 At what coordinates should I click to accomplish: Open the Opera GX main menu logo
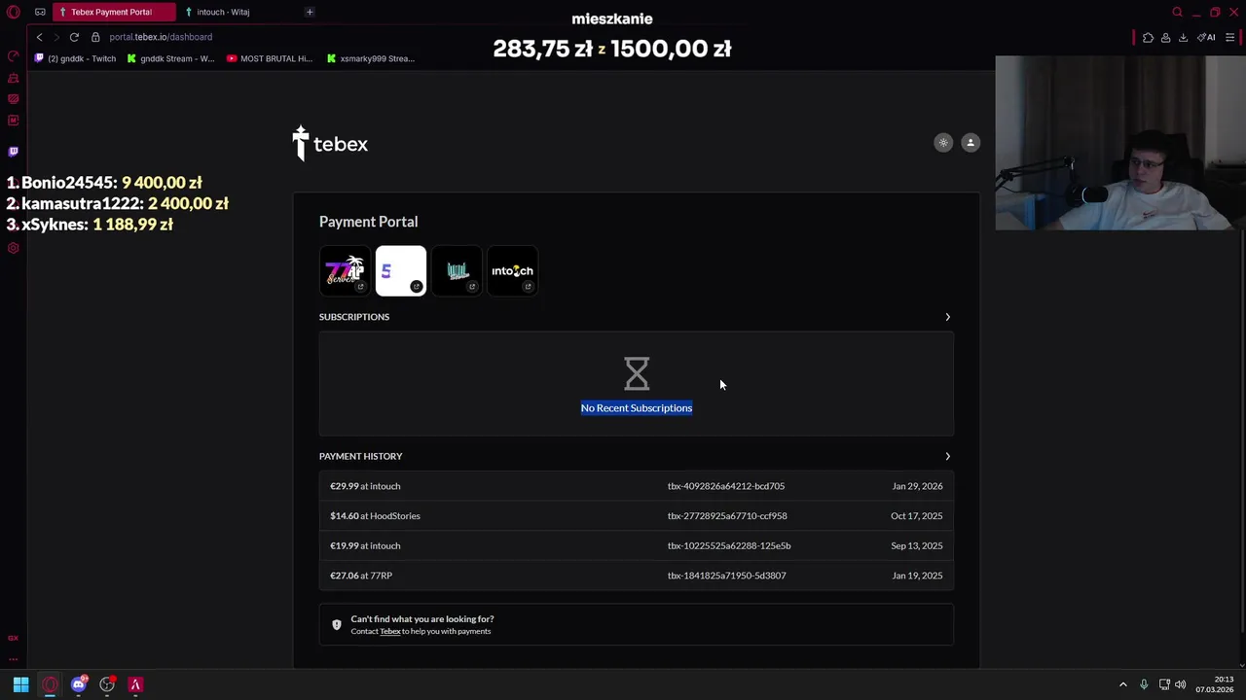pyautogui.click(x=14, y=12)
